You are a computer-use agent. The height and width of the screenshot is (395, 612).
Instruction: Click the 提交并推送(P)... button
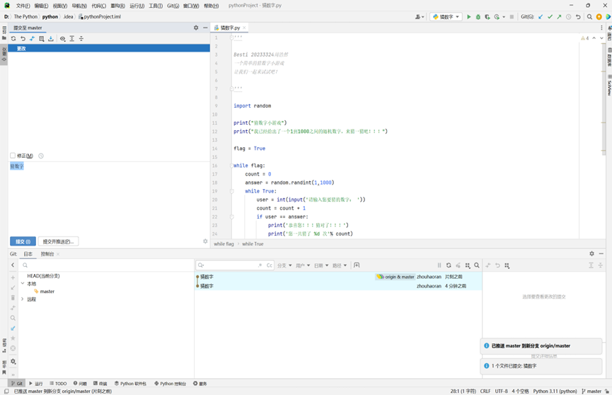point(58,241)
